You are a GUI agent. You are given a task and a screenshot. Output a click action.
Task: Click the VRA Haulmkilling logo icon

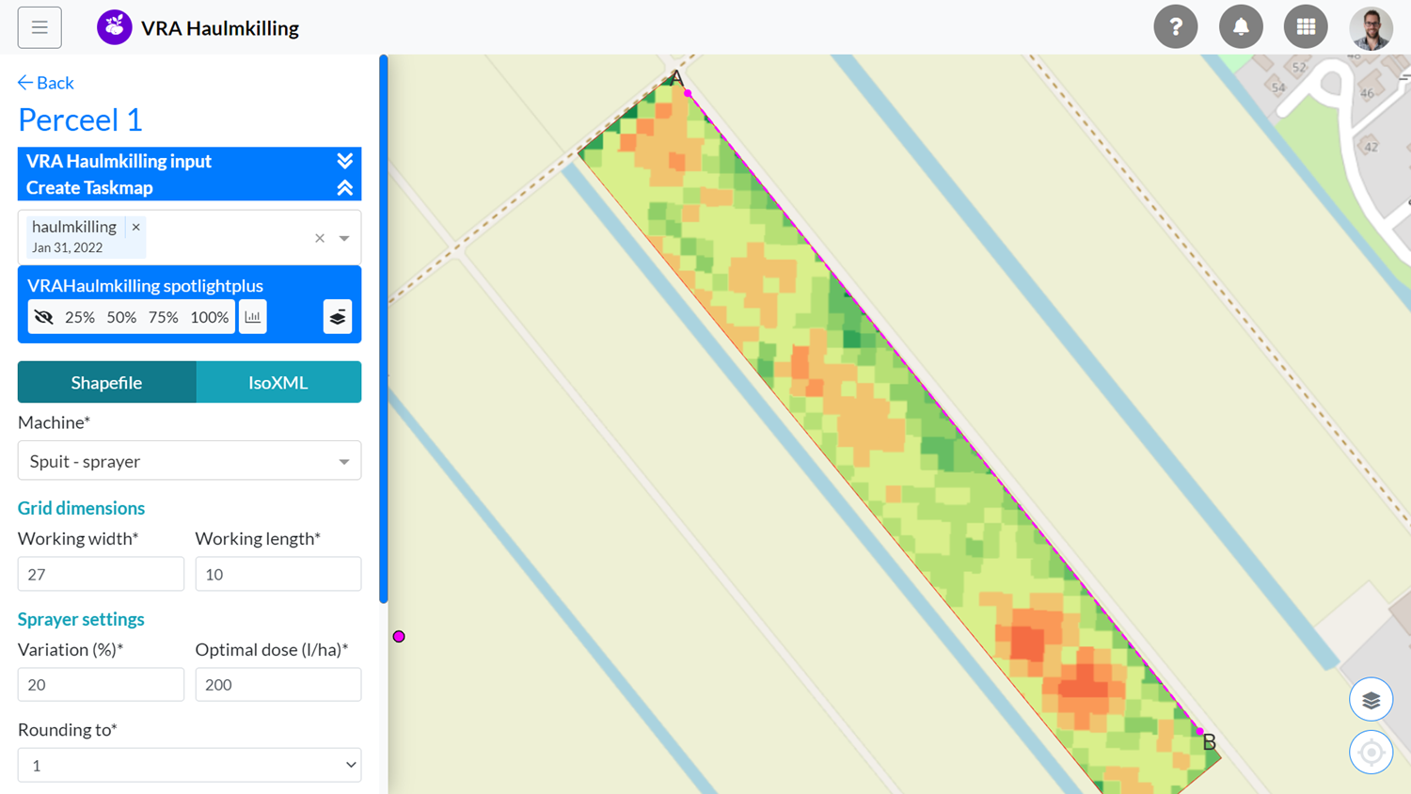coord(114,27)
